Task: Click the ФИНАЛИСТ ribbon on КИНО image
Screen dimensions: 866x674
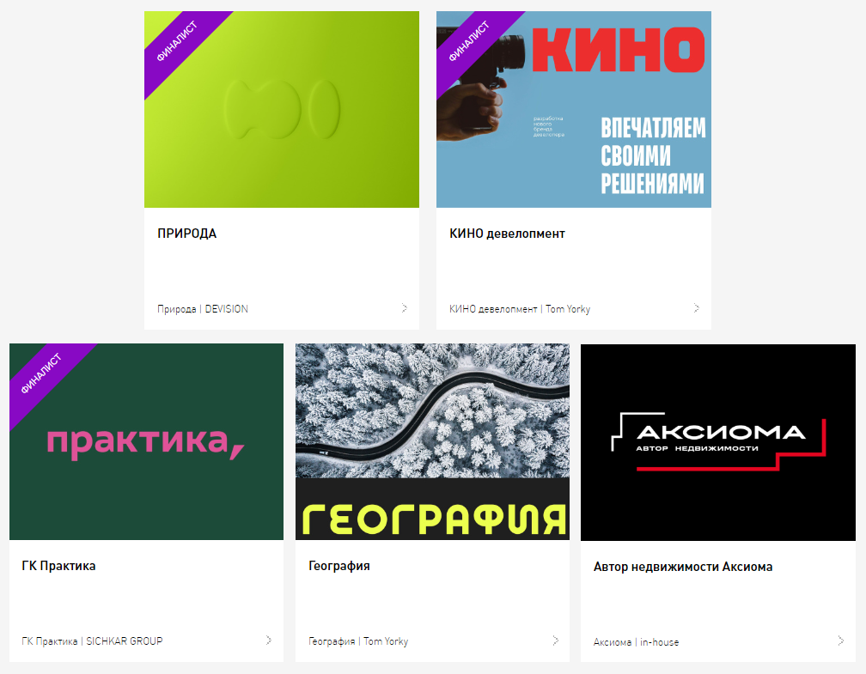Action: [474, 49]
